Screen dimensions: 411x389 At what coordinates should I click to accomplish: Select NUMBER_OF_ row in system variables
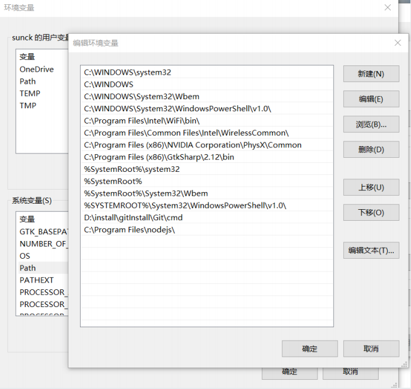coord(42,244)
